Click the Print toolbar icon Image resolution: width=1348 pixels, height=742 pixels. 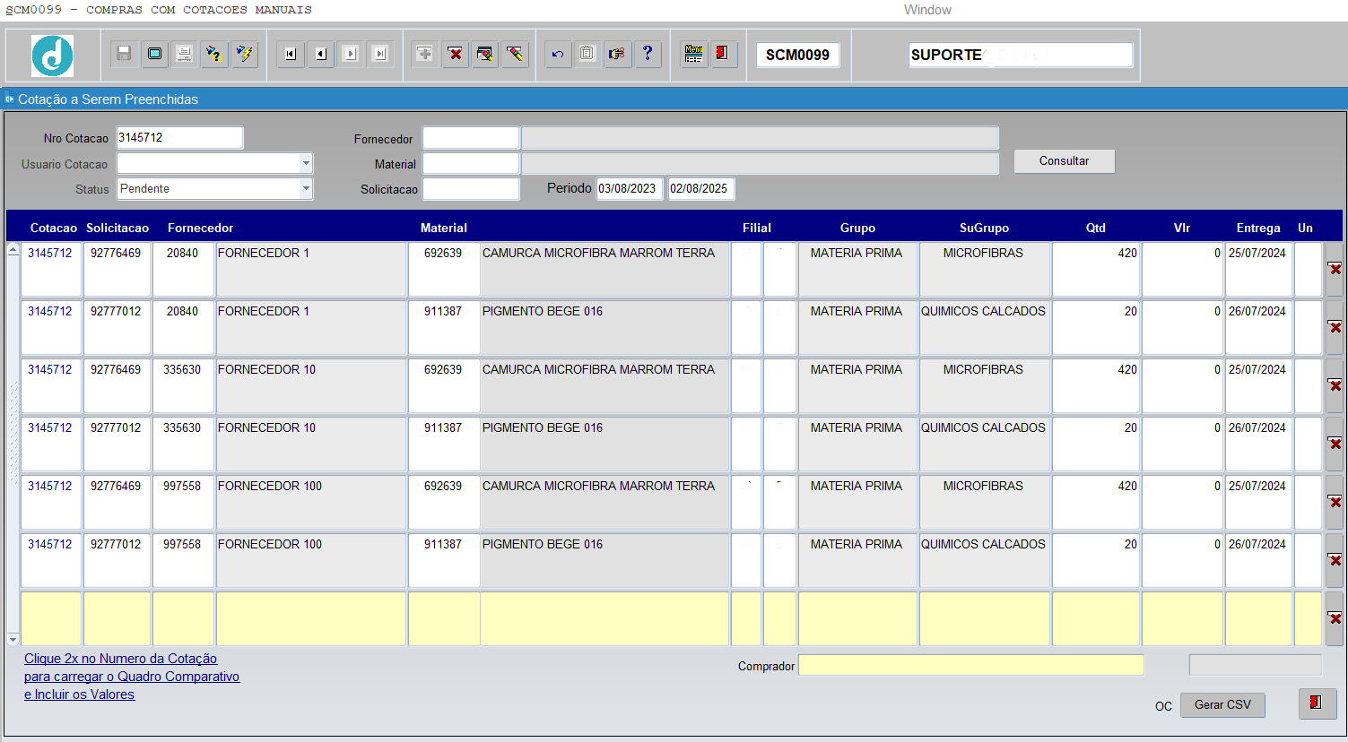pyautogui.click(x=185, y=55)
